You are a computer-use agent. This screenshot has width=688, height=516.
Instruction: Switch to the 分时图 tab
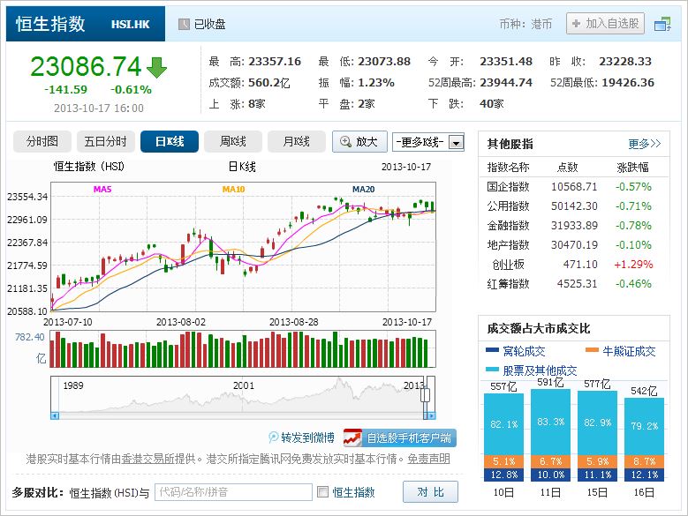42,141
